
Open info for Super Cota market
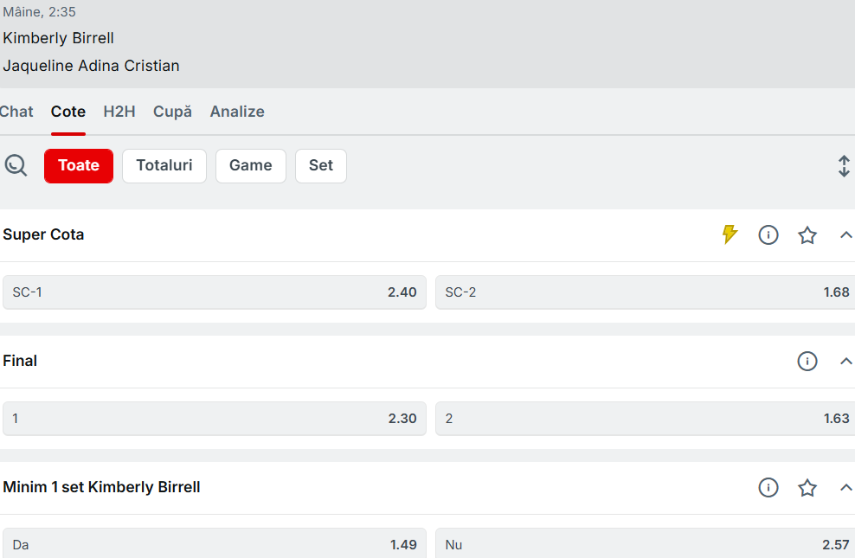click(x=768, y=234)
